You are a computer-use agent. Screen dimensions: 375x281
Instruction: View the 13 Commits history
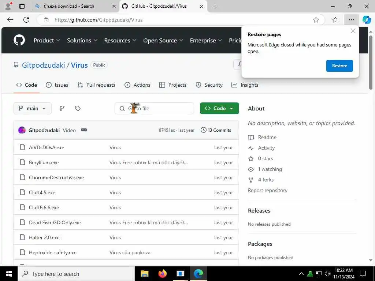[216, 130]
